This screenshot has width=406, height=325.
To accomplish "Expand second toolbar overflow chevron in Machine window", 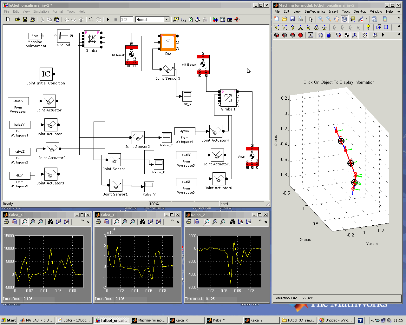I will pos(399,26).
